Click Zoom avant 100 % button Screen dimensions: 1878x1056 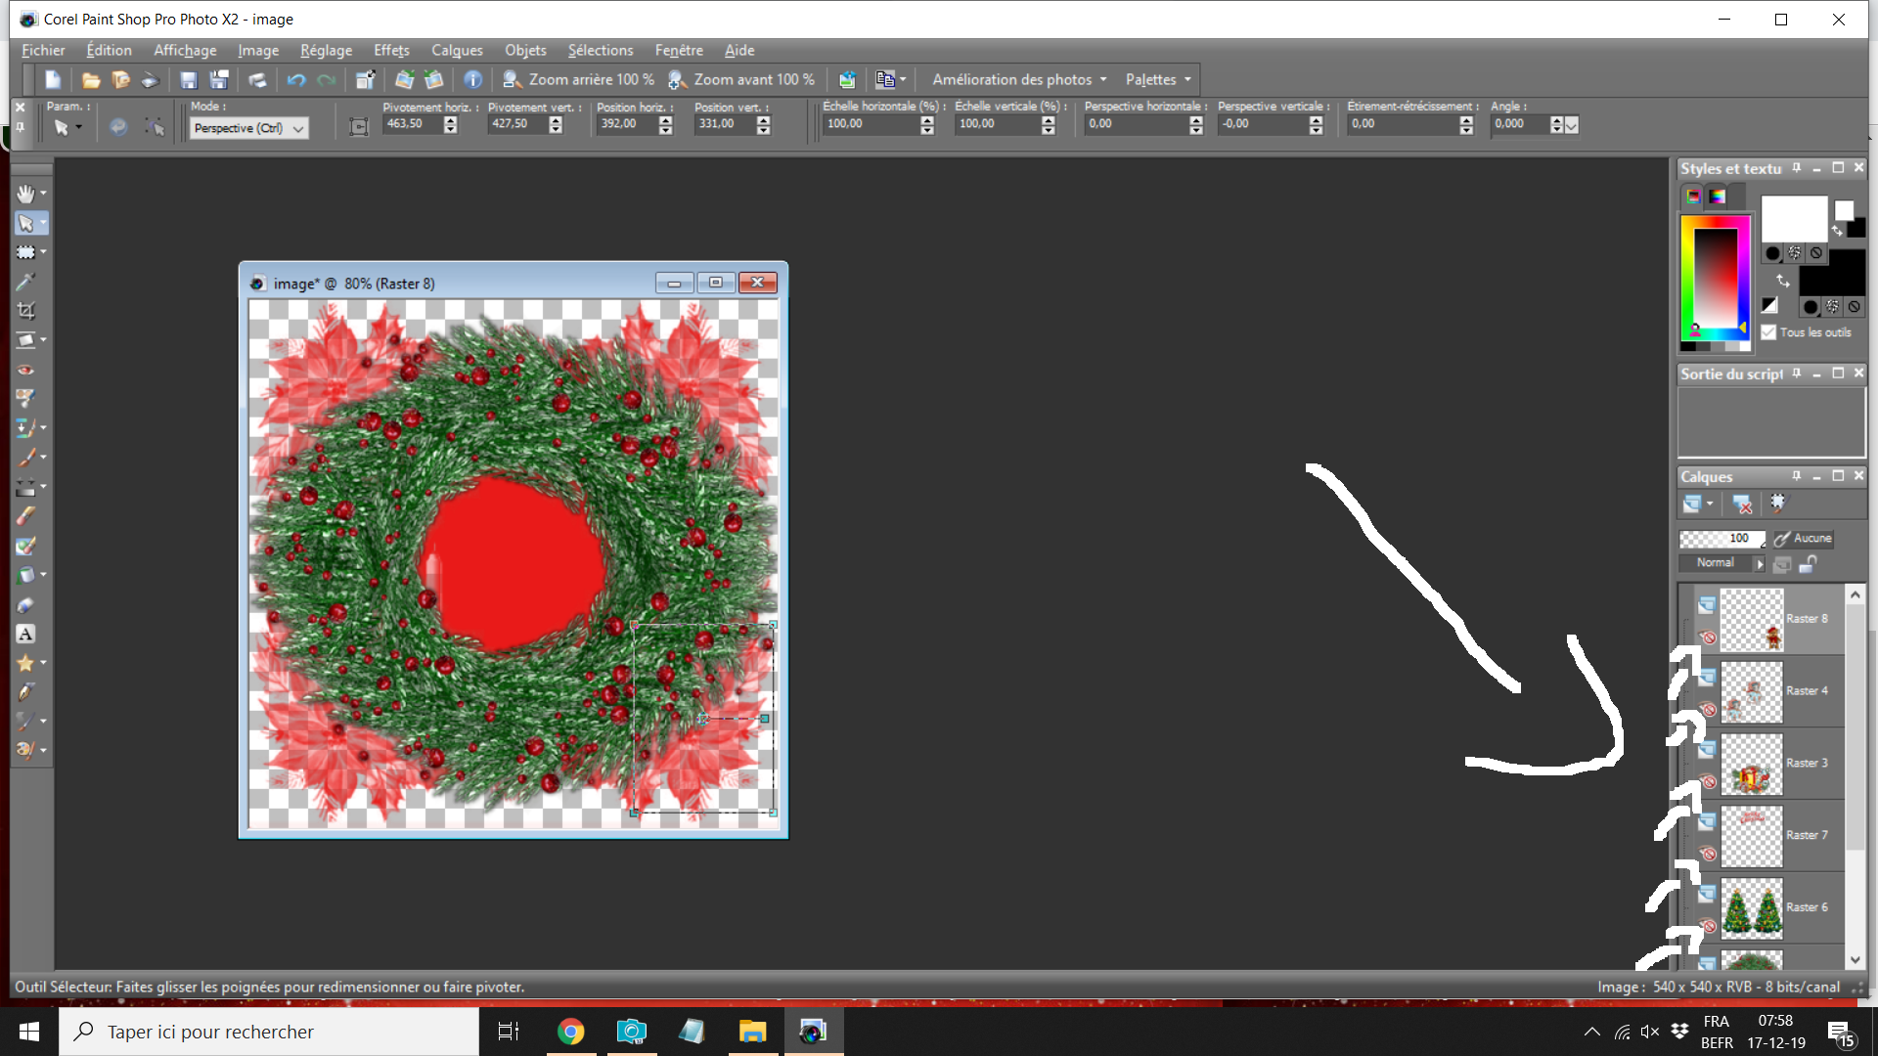pos(741,80)
